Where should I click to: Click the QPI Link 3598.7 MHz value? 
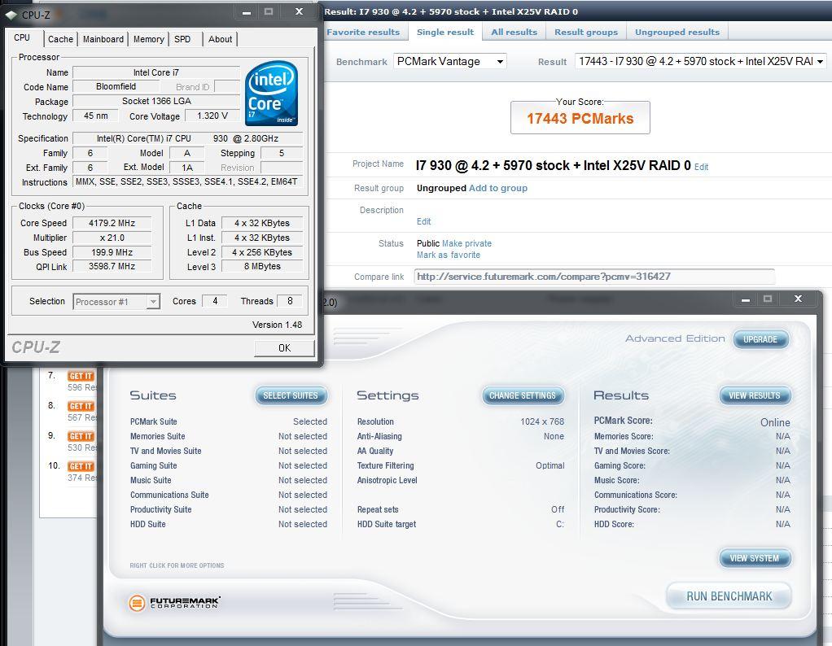coord(112,266)
